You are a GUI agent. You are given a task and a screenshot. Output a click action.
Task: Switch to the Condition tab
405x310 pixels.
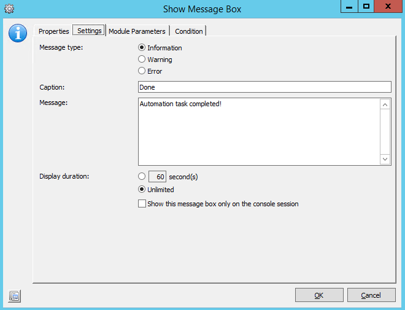[x=188, y=31]
